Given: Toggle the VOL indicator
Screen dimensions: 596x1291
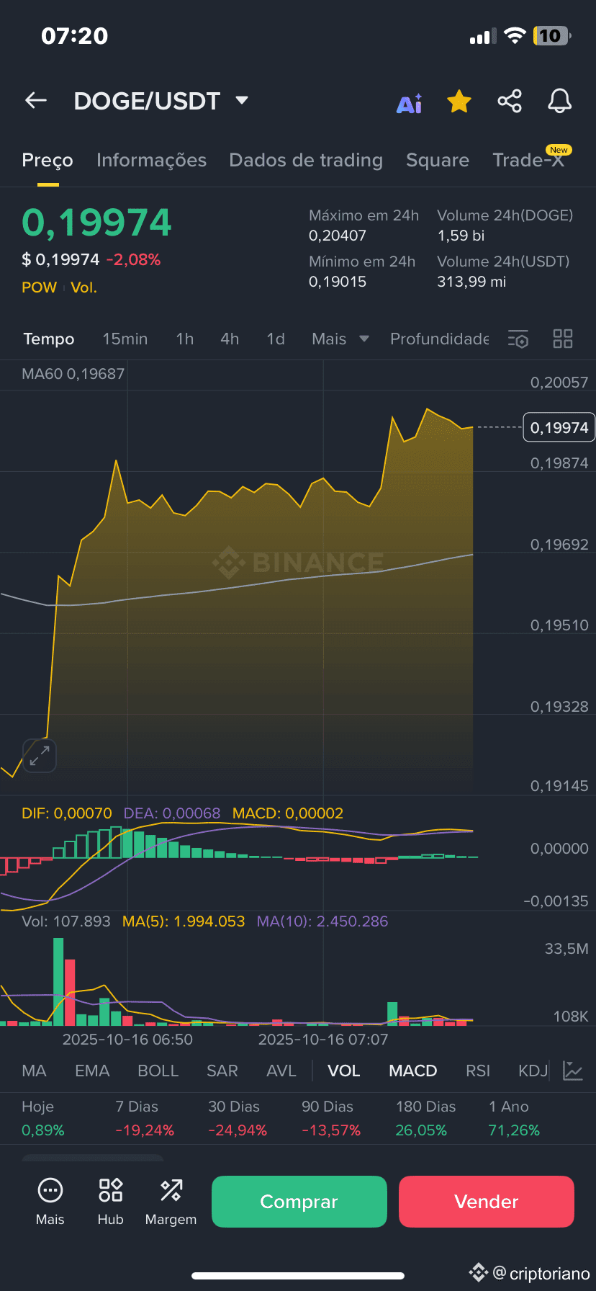Looking at the screenshot, I should [344, 1071].
